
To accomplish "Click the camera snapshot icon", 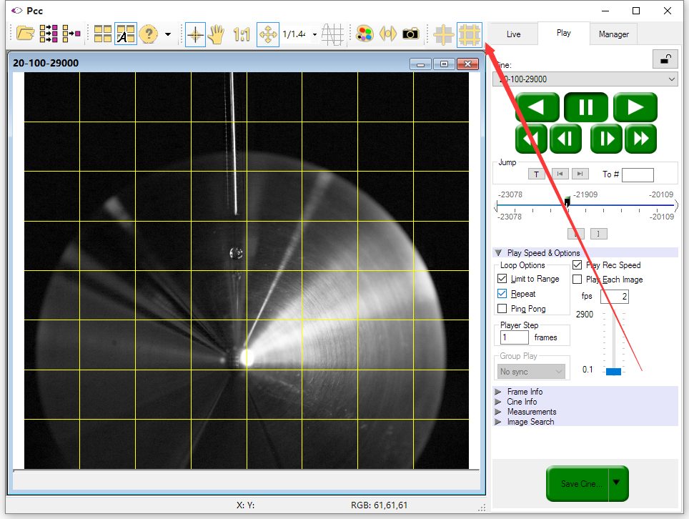I will click(x=411, y=34).
